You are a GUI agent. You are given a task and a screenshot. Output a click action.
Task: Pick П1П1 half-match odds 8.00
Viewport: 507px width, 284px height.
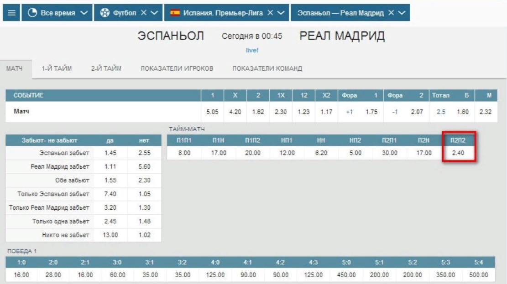184,153
